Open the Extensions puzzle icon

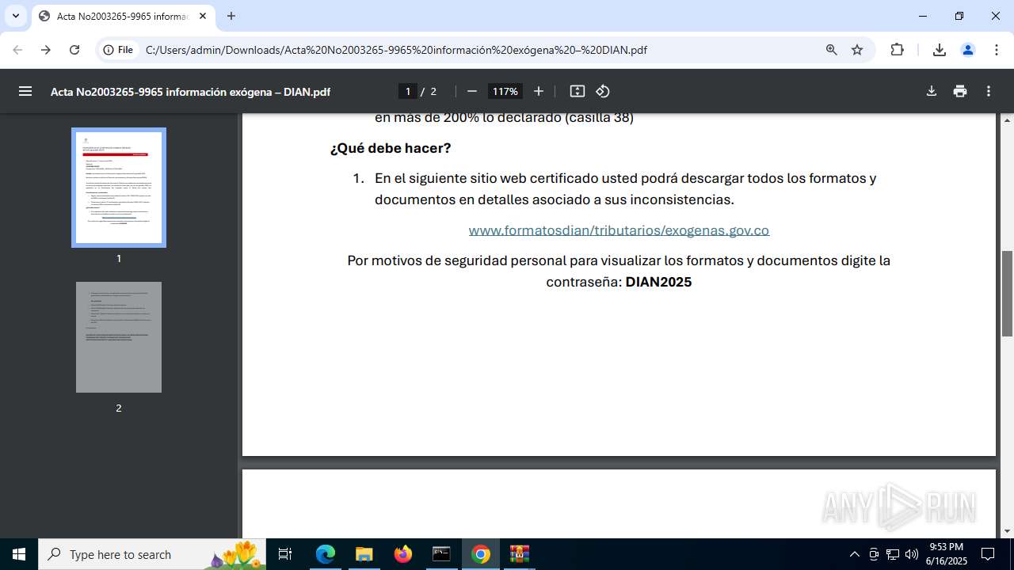click(x=897, y=50)
